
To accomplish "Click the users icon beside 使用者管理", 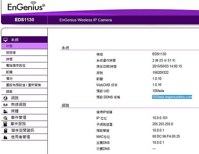I will point(5,137).
